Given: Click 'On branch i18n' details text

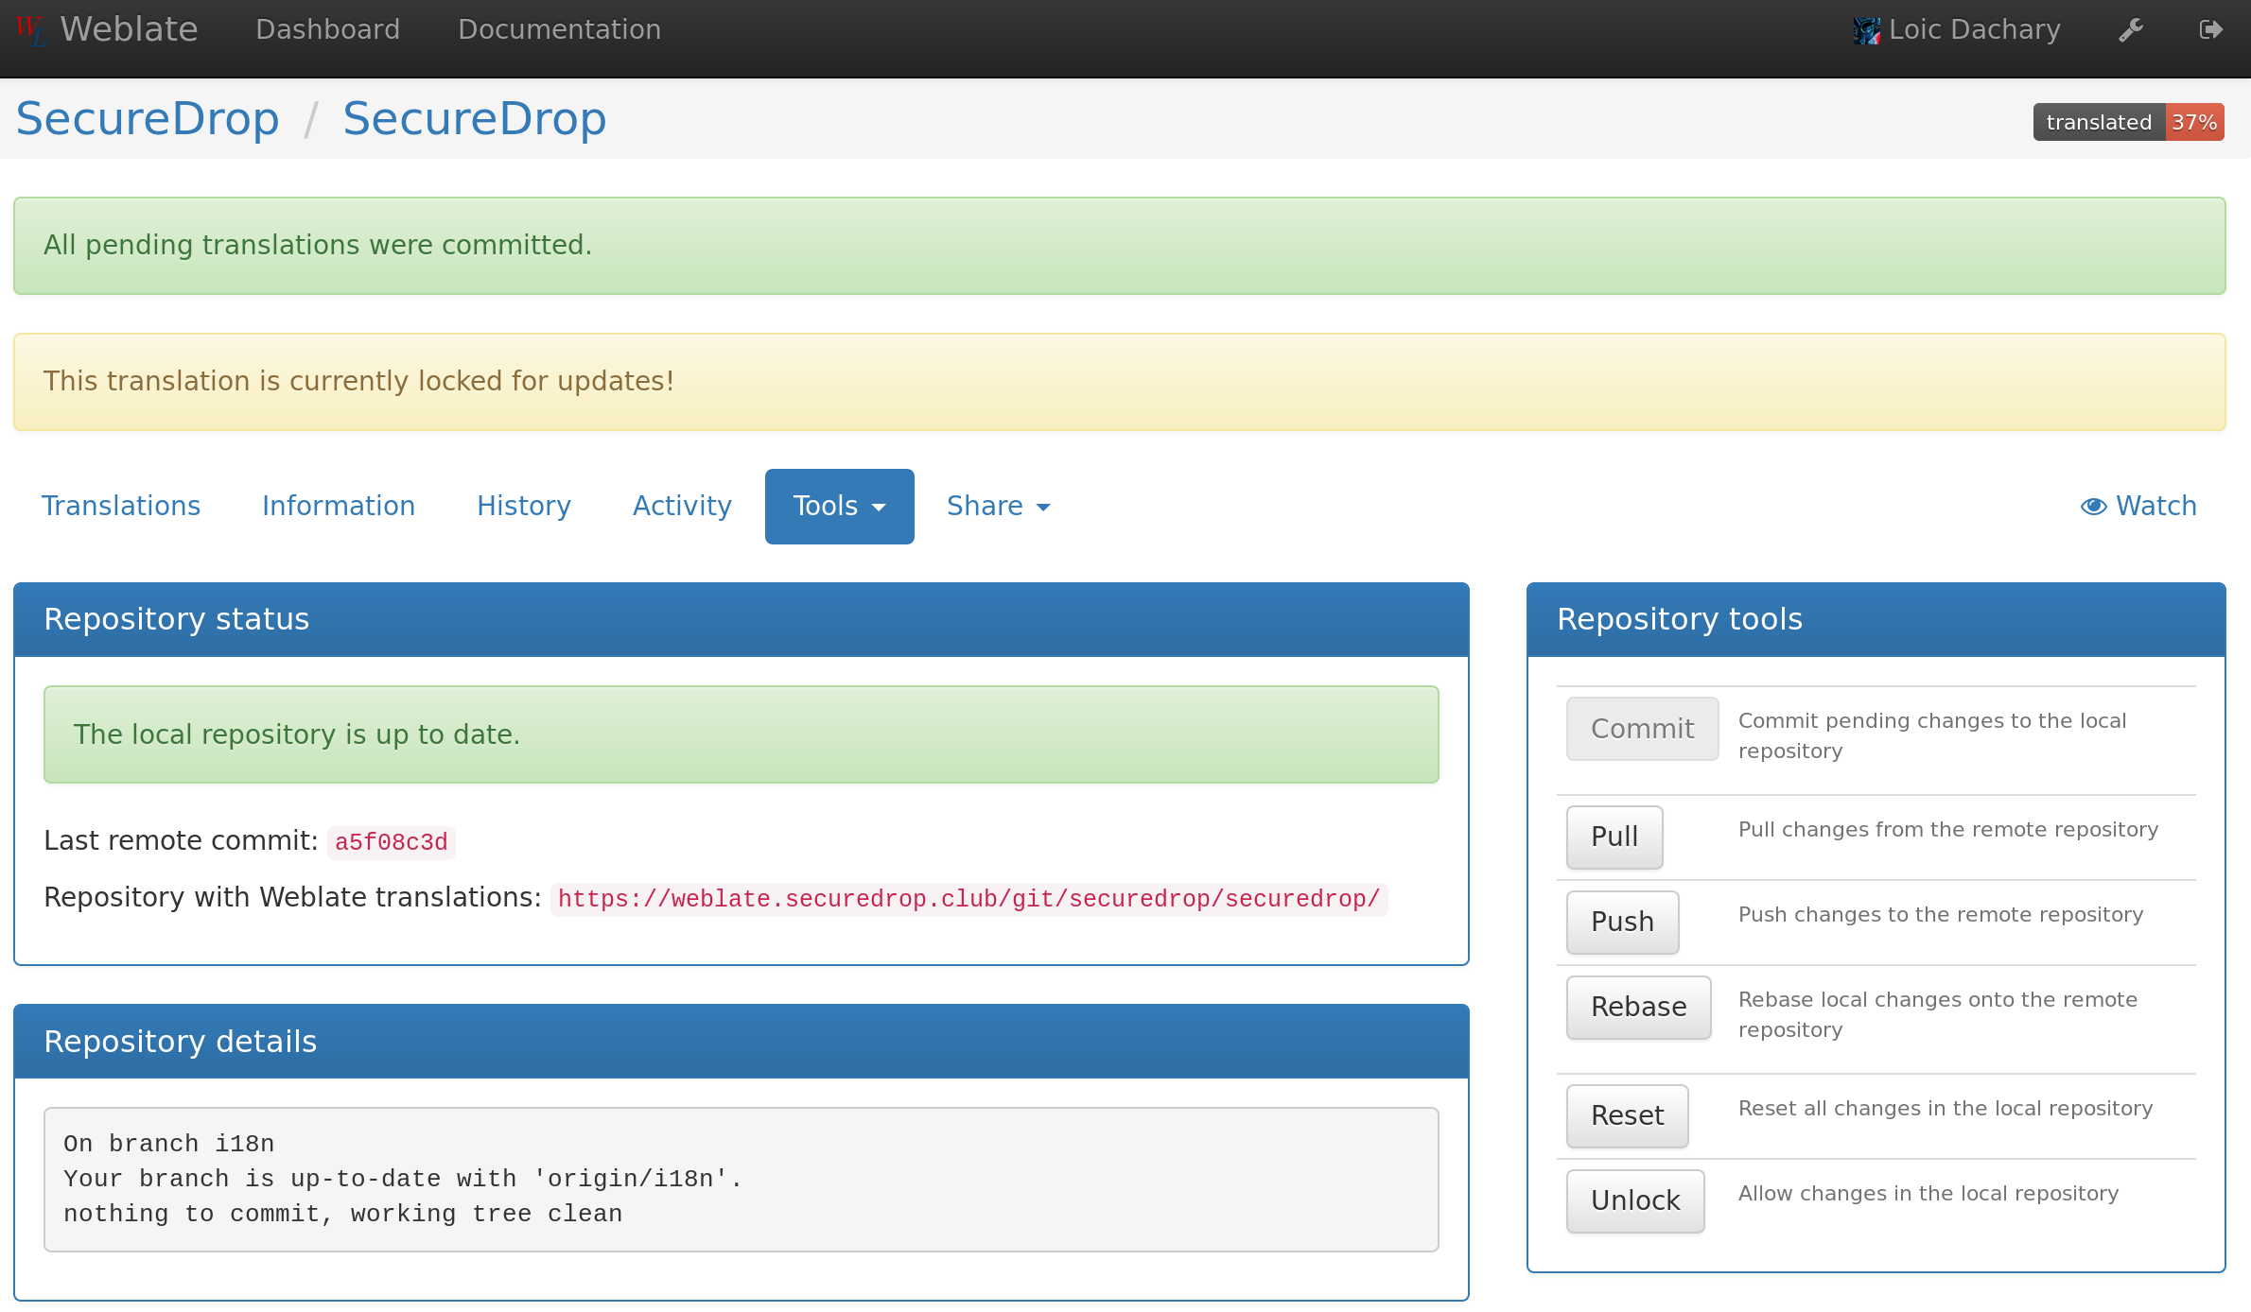Looking at the screenshot, I should click(x=169, y=1144).
